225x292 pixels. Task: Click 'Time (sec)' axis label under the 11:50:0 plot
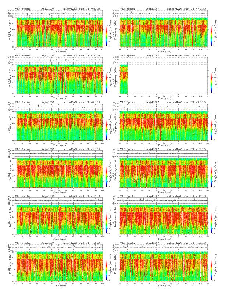(x=60, y=285)
